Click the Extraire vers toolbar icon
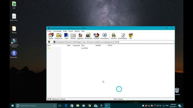 coord(59,36)
